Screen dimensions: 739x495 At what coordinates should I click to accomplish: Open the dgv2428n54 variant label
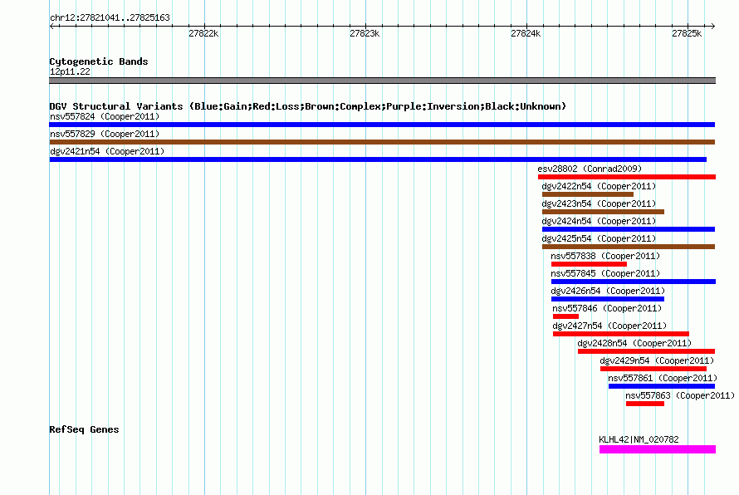coord(634,343)
